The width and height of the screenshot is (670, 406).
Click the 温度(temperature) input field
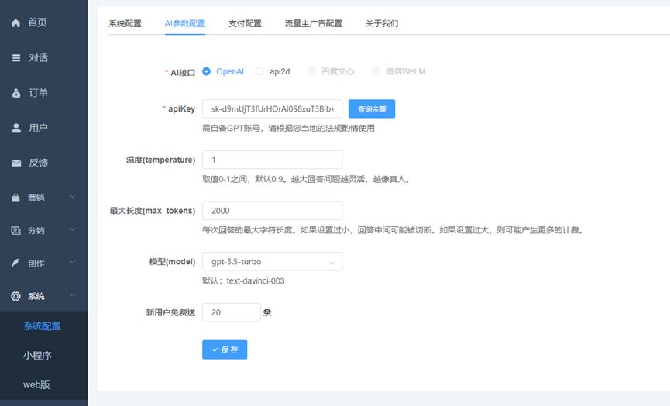click(272, 160)
